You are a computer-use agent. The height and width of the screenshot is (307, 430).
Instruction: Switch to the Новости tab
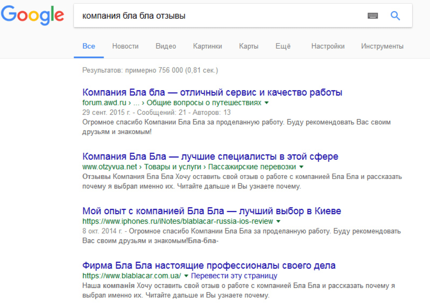tap(125, 46)
